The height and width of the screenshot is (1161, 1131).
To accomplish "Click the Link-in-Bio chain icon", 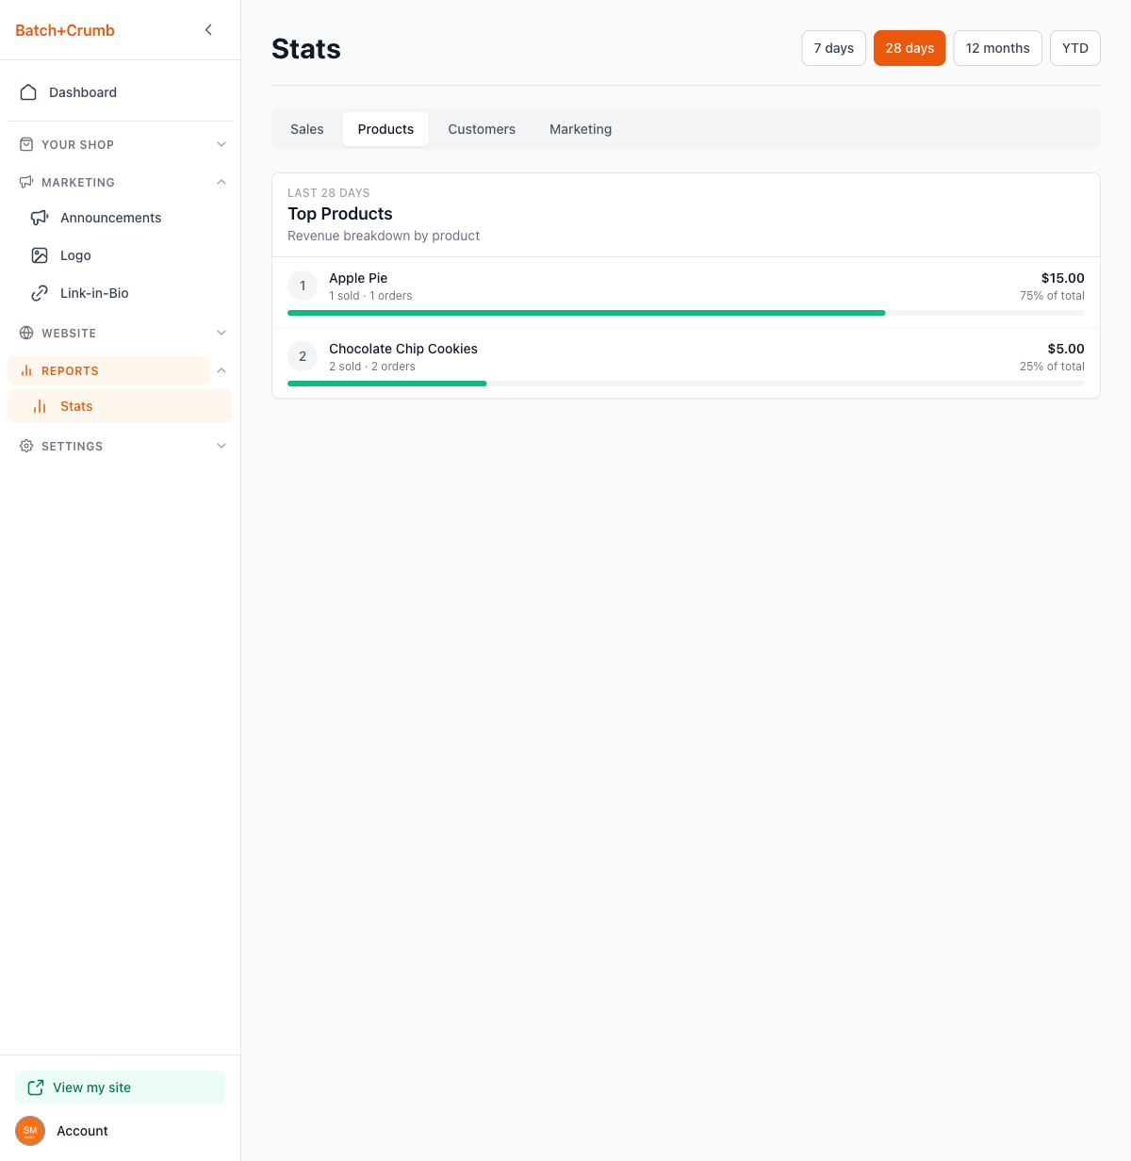I will 40,293.
